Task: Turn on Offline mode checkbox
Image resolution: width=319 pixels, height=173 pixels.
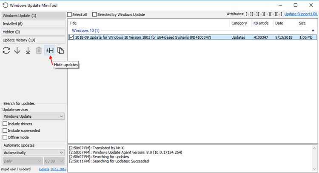Action: [5, 137]
